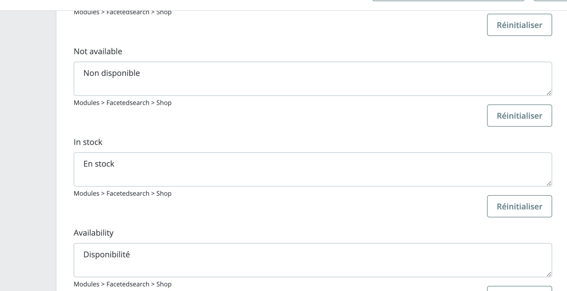Reset the Non disponible translation
This screenshot has width=567, height=291.
click(x=519, y=116)
